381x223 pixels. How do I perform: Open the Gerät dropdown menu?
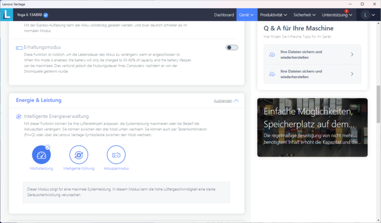coord(247,15)
